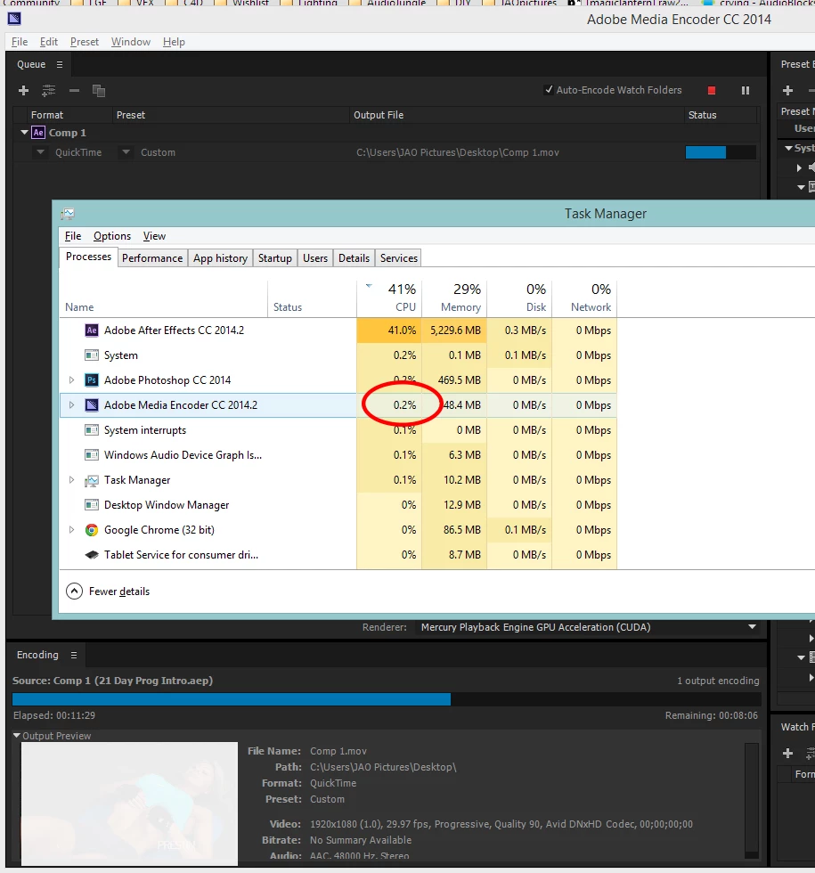Viewport: 815px width, 873px height.
Task: Click the Photoshop process icon
Action: pyautogui.click(x=91, y=380)
